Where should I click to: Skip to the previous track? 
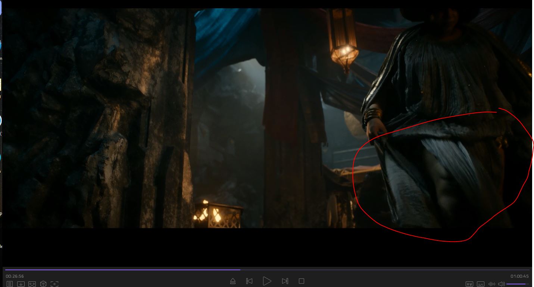click(x=249, y=281)
